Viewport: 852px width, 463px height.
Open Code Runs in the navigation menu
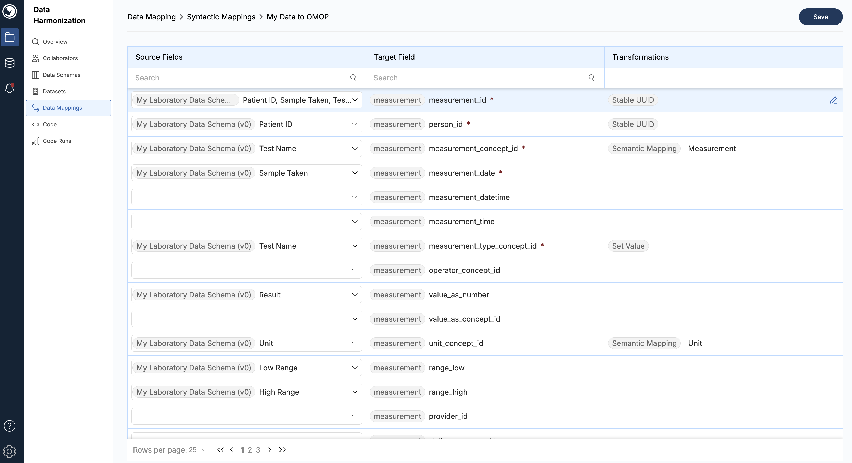point(68,141)
